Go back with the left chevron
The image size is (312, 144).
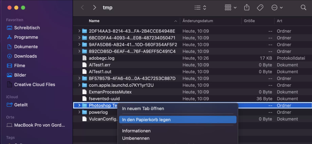pyautogui.click(x=82, y=8)
